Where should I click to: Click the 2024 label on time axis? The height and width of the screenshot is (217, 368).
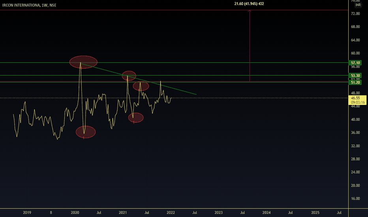[267, 213]
